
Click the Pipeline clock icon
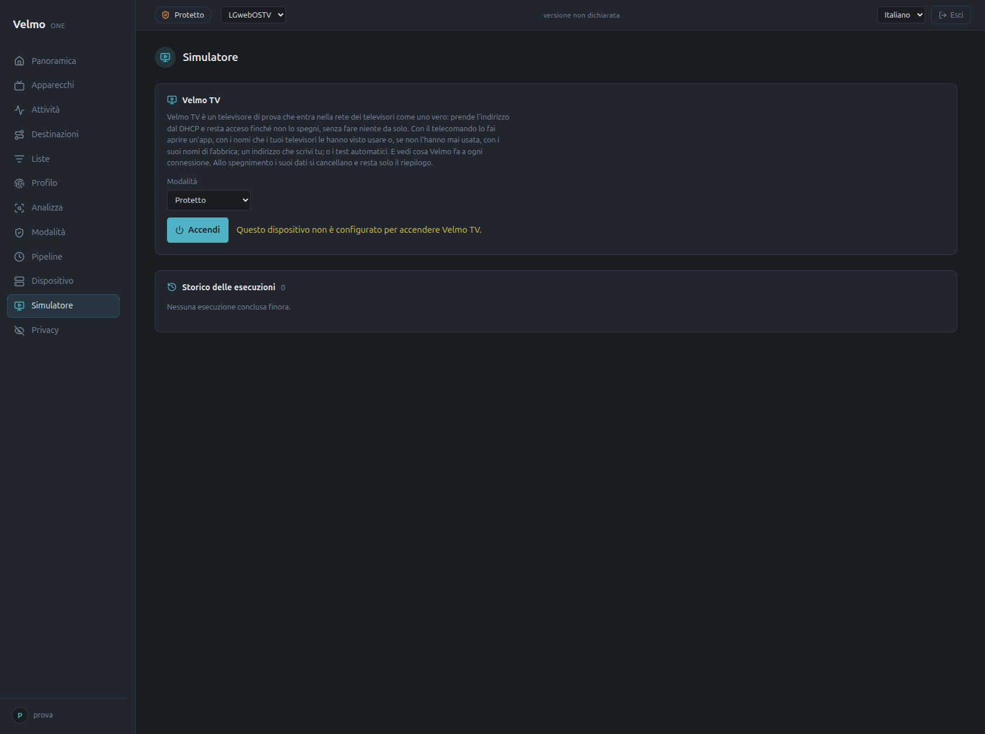pyautogui.click(x=19, y=257)
